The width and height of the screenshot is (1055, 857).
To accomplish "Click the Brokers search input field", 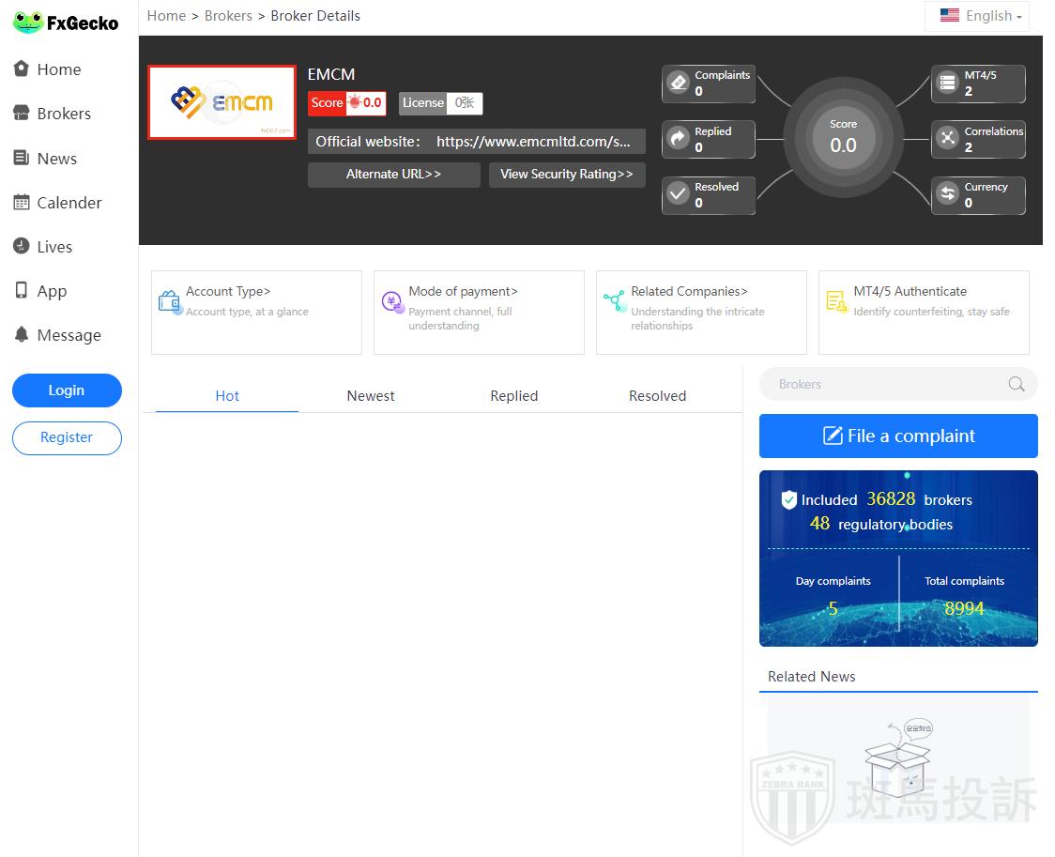I will tap(882, 384).
